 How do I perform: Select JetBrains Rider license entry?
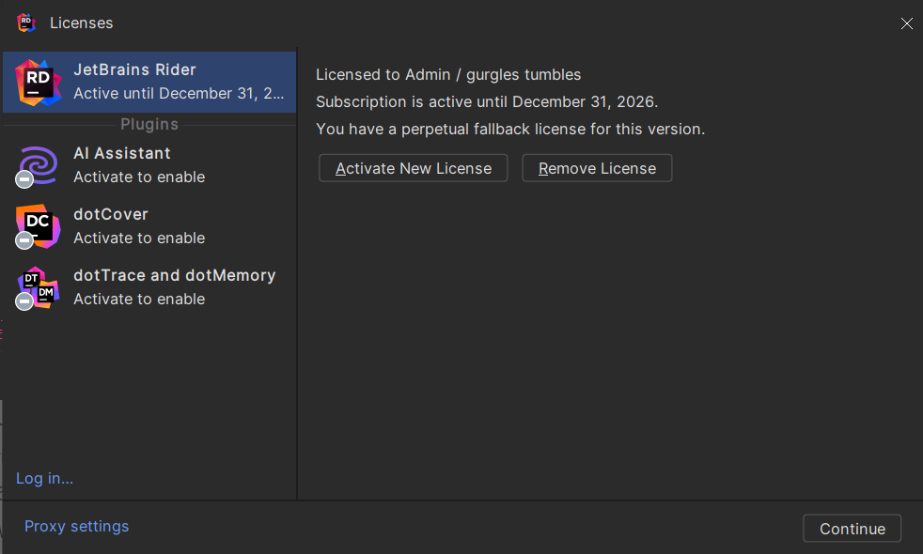[x=149, y=83]
